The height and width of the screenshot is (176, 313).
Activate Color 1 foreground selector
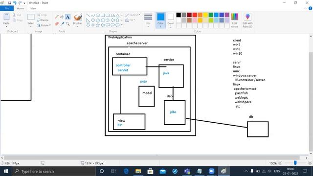pyautogui.click(x=160, y=20)
